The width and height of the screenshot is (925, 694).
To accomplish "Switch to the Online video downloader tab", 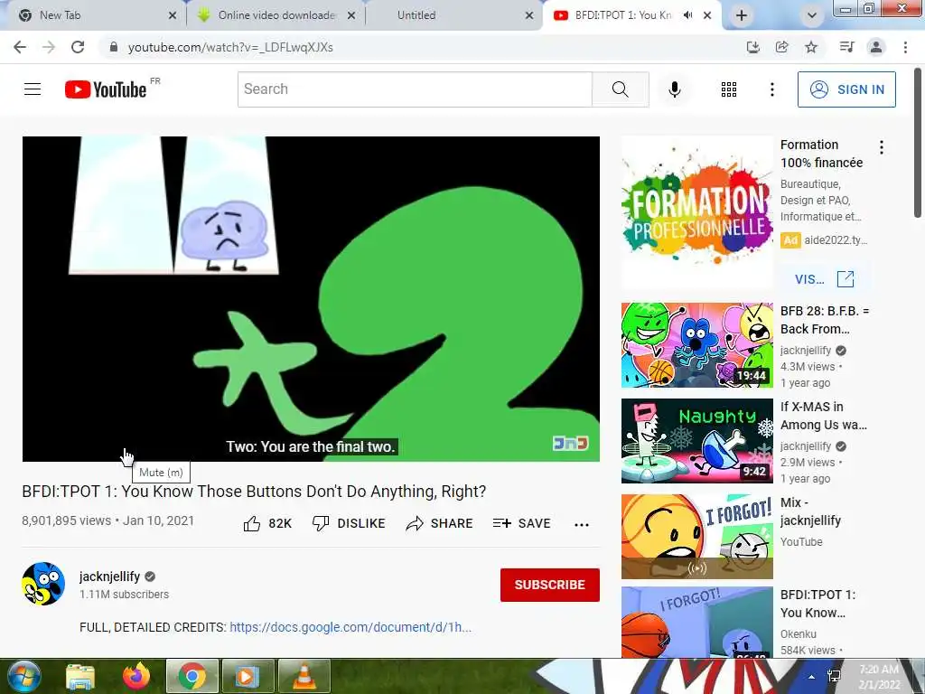I will coord(276,15).
